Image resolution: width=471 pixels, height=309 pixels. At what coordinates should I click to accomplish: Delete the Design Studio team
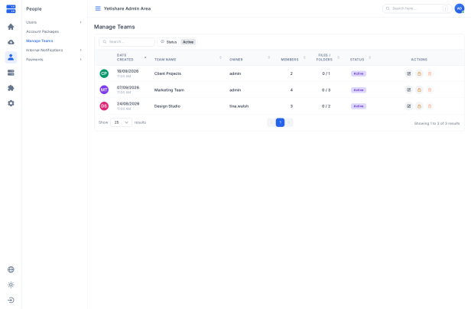430,106
